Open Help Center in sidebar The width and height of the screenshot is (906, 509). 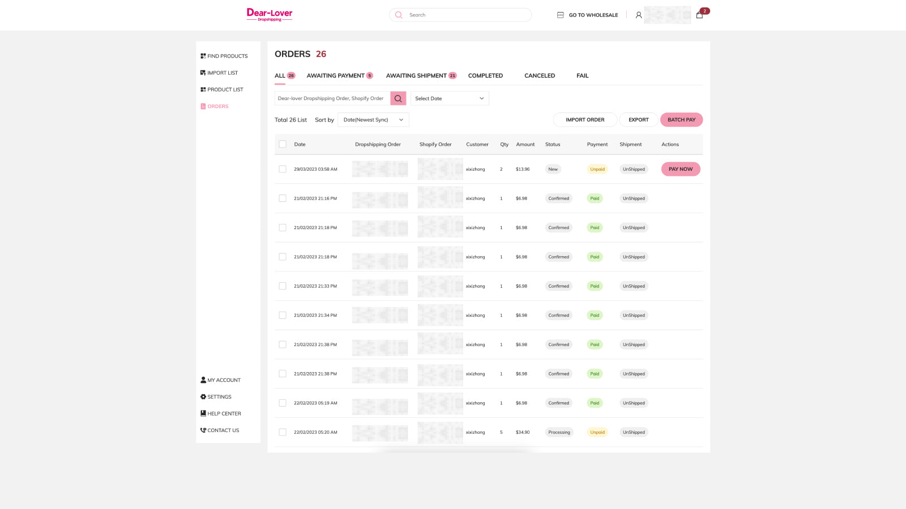[x=221, y=413]
